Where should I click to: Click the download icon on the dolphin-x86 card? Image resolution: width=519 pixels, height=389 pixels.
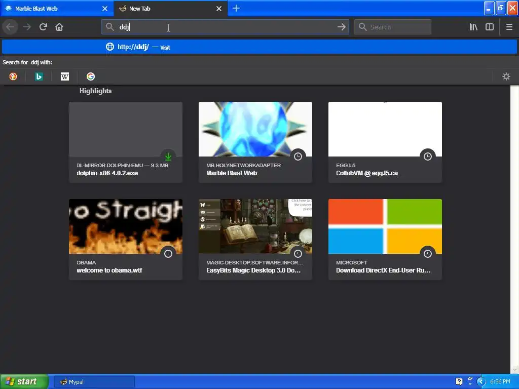[x=168, y=156]
